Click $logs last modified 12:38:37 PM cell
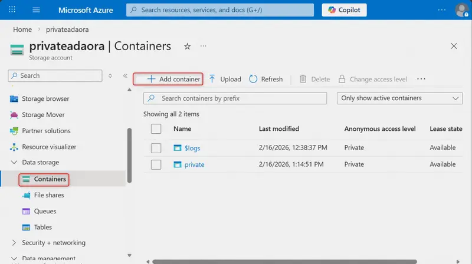472x264 pixels. pos(293,148)
